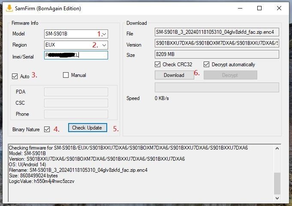Enable the Manual checkbox
Screen dimensions: 292x206
pos(66,75)
